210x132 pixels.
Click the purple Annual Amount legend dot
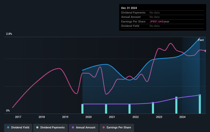pyautogui.click(x=73, y=127)
